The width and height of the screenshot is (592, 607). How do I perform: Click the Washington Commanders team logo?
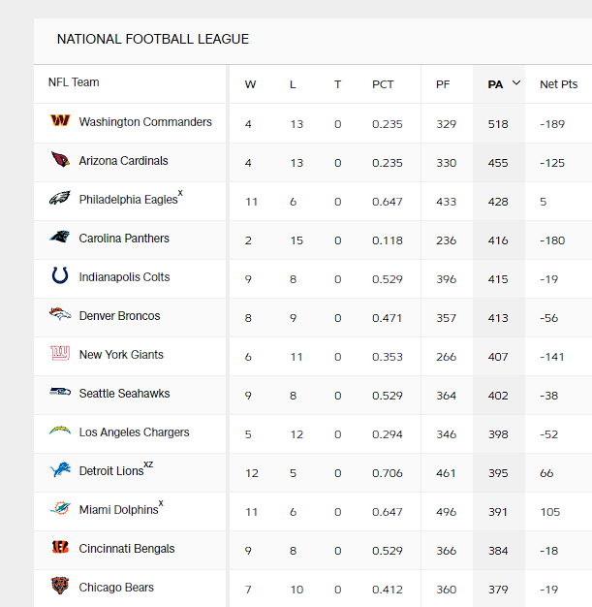point(60,122)
